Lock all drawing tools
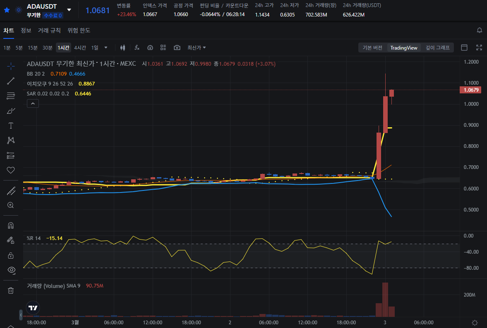The width and height of the screenshot is (487, 328). (11, 255)
